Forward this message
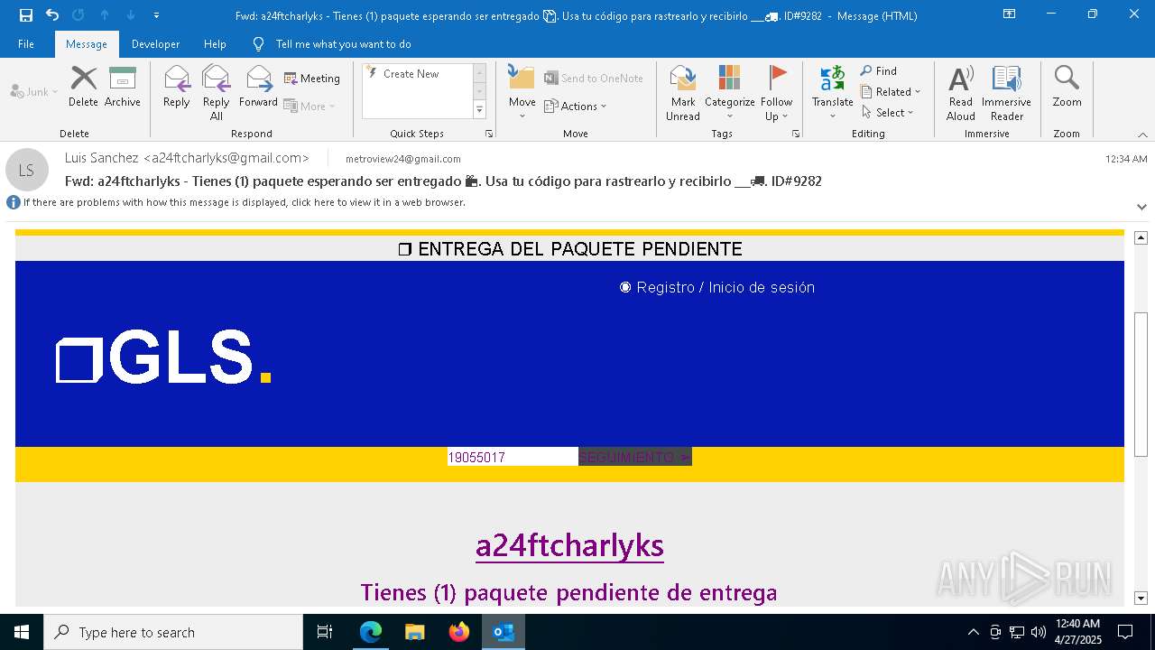 (x=258, y=87)
